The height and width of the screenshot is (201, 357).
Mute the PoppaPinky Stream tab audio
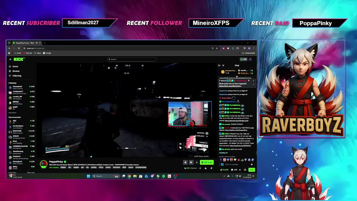click(x=37, y=43)
